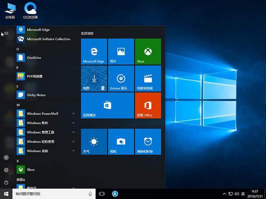
Task: Open the 应用商店 store tile
Action: [107, 105]
